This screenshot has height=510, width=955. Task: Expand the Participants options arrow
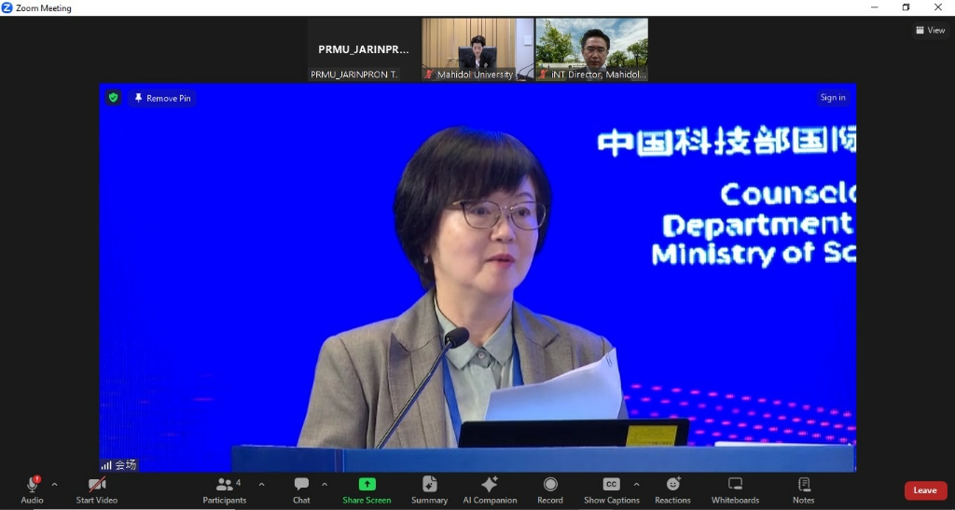(261, 485)
